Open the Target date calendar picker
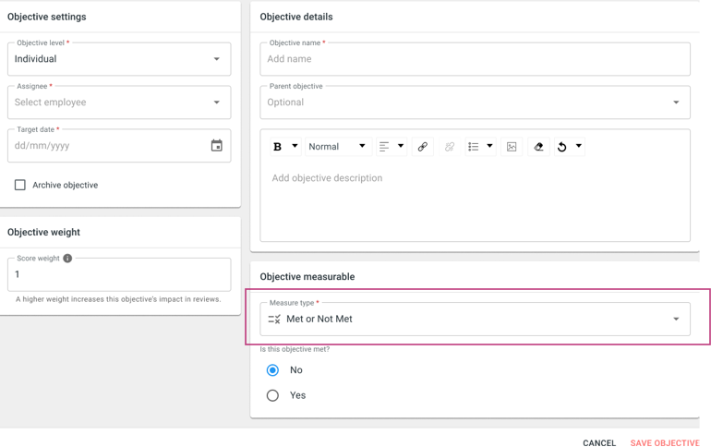The image size is (711, 447). pos(217,146)
